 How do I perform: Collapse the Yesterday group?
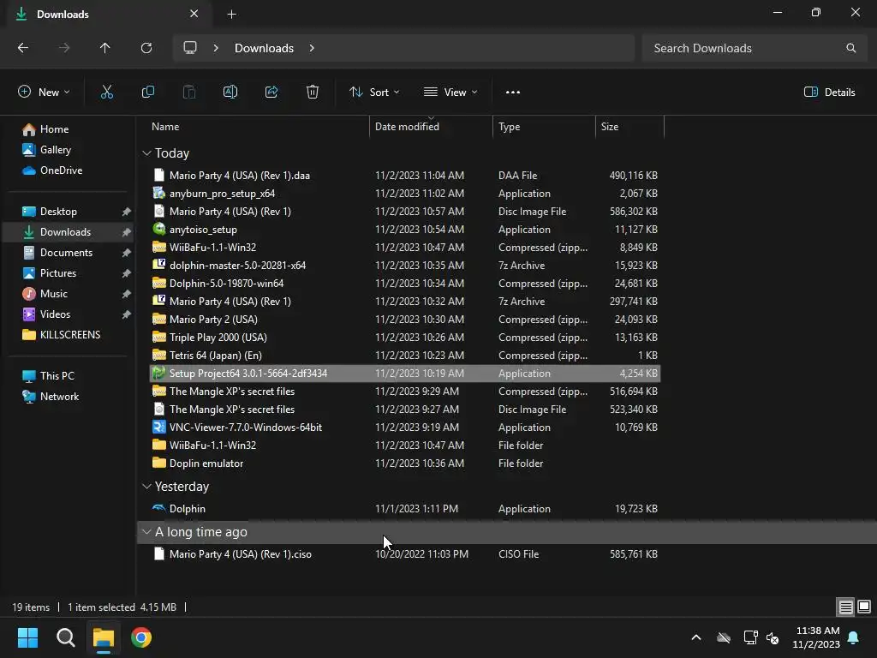[146, 487]
